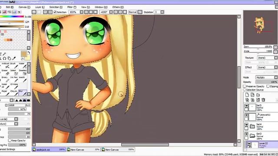This screenshot has width=278, height=156.
Task: Select the Blur brush tool
Action: [x=23, y=93]
